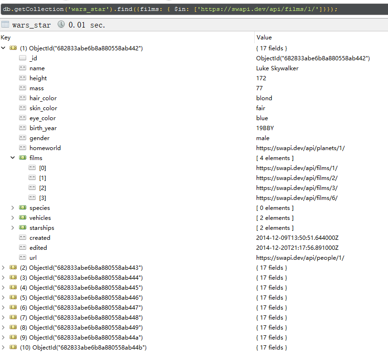The image size is (388, 360).
Task: Click the document icon of record (10)
Action: (13, 347)
